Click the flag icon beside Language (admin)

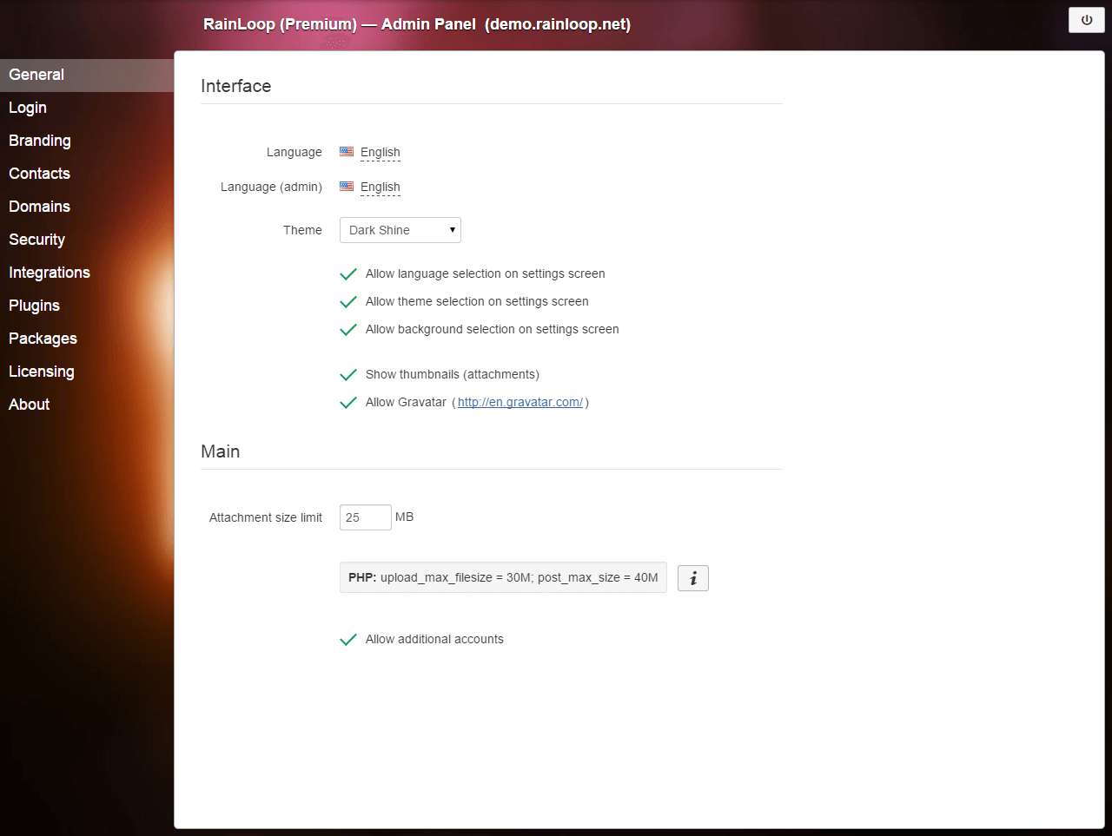pos(347,187)
